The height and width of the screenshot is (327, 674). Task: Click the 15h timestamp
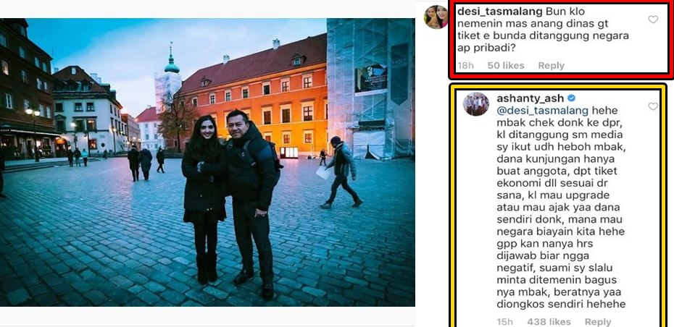tap(504, 321)
